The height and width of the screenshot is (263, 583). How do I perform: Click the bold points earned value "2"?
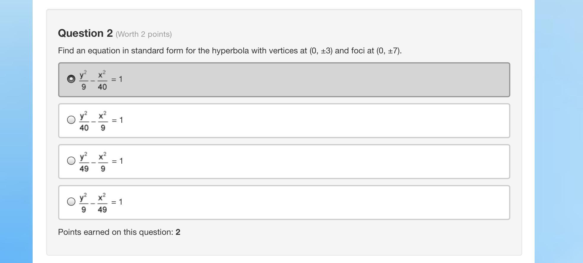[178, 232]
